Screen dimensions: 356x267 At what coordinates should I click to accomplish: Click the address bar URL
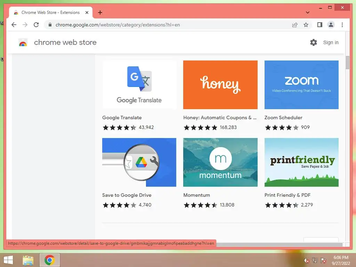click(118, 25)
